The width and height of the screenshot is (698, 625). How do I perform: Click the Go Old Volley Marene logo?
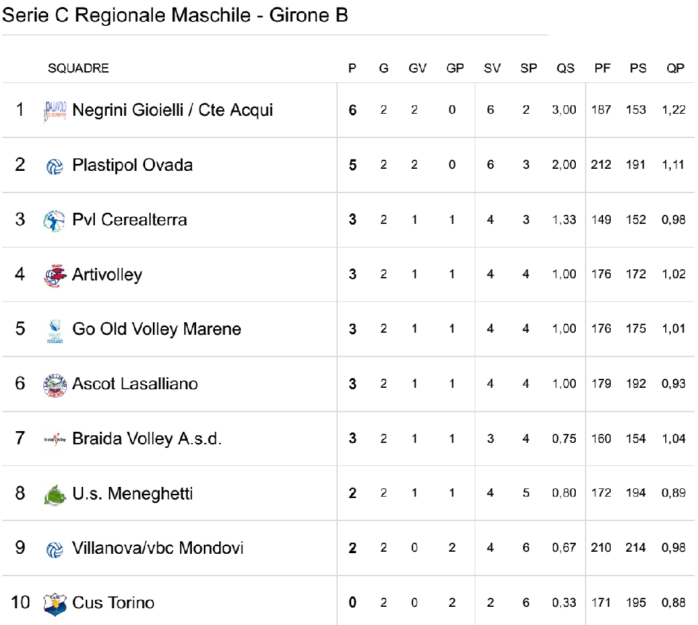tap(55, 331)
